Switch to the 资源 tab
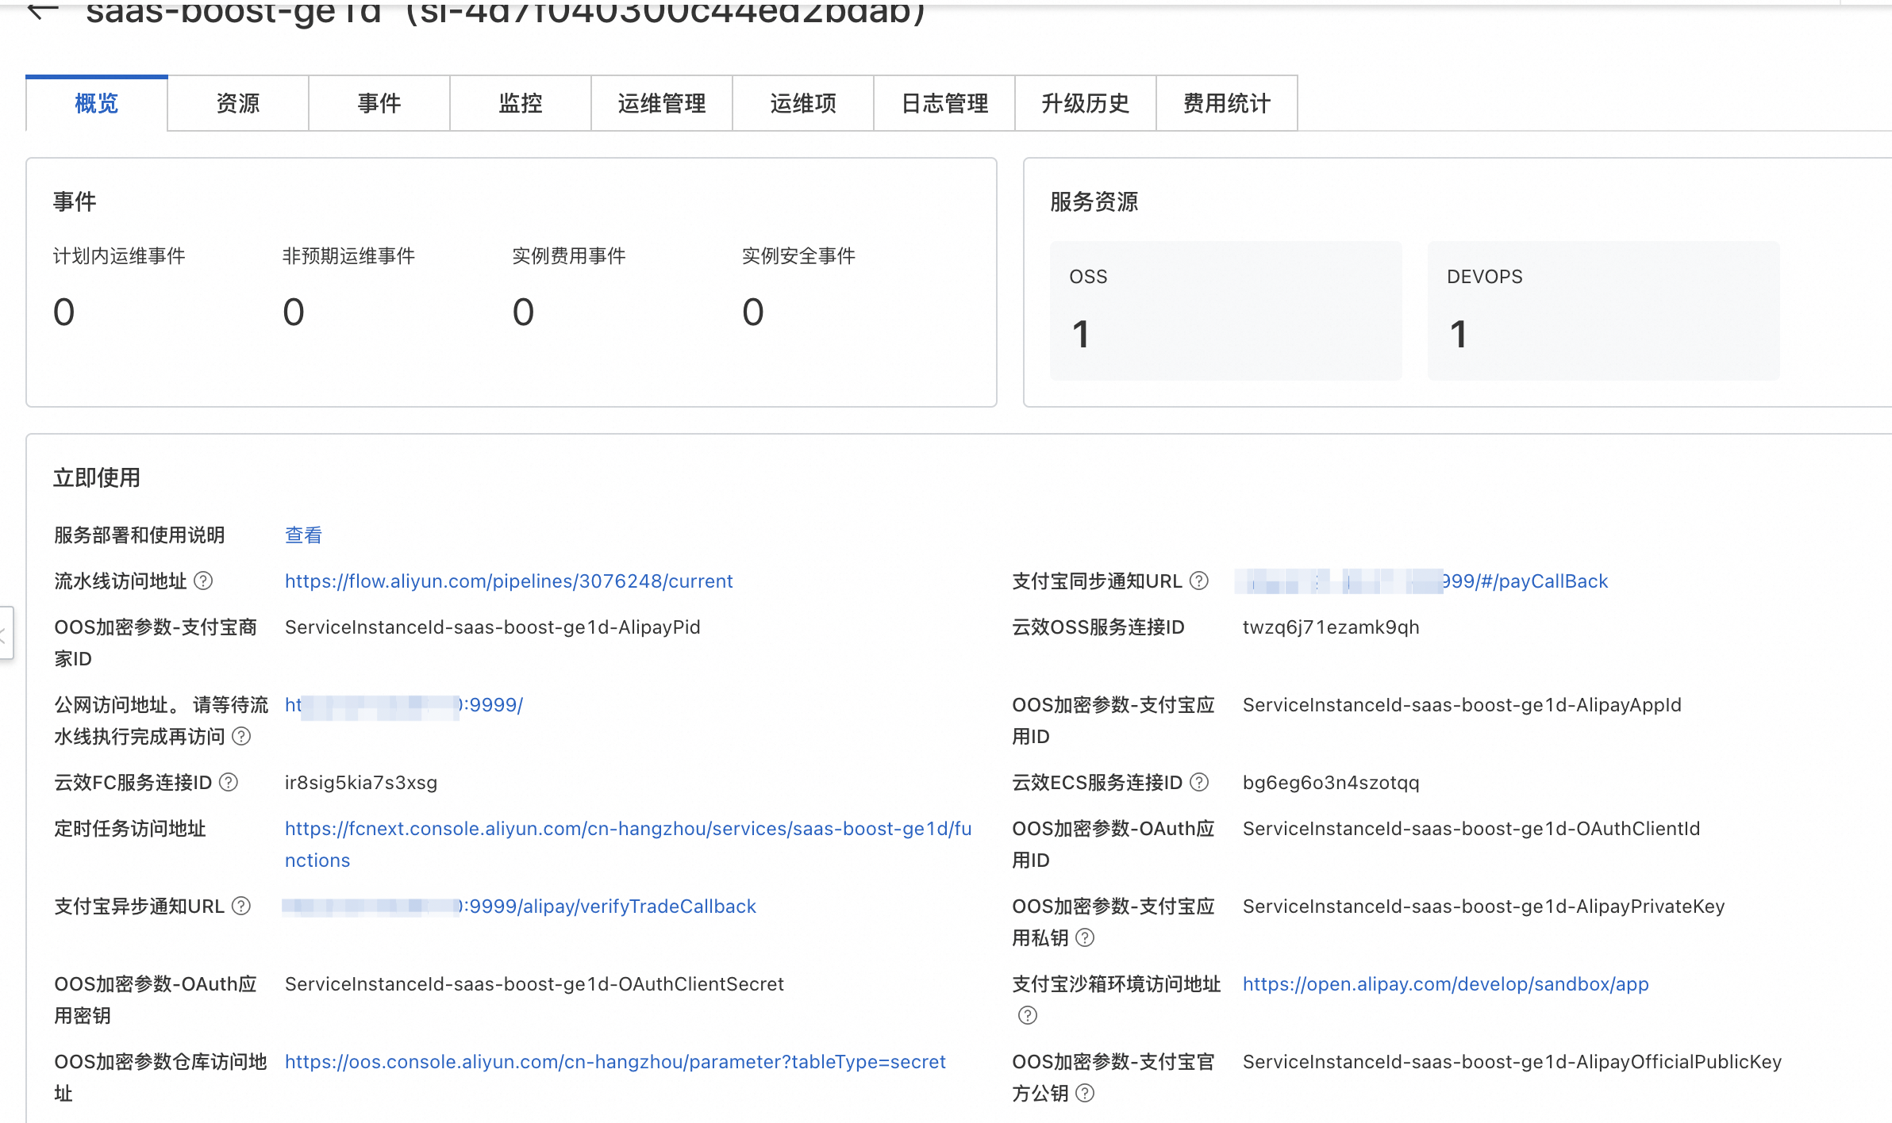The width and height of the screenshot is (1892, 1123). [237, 103]
